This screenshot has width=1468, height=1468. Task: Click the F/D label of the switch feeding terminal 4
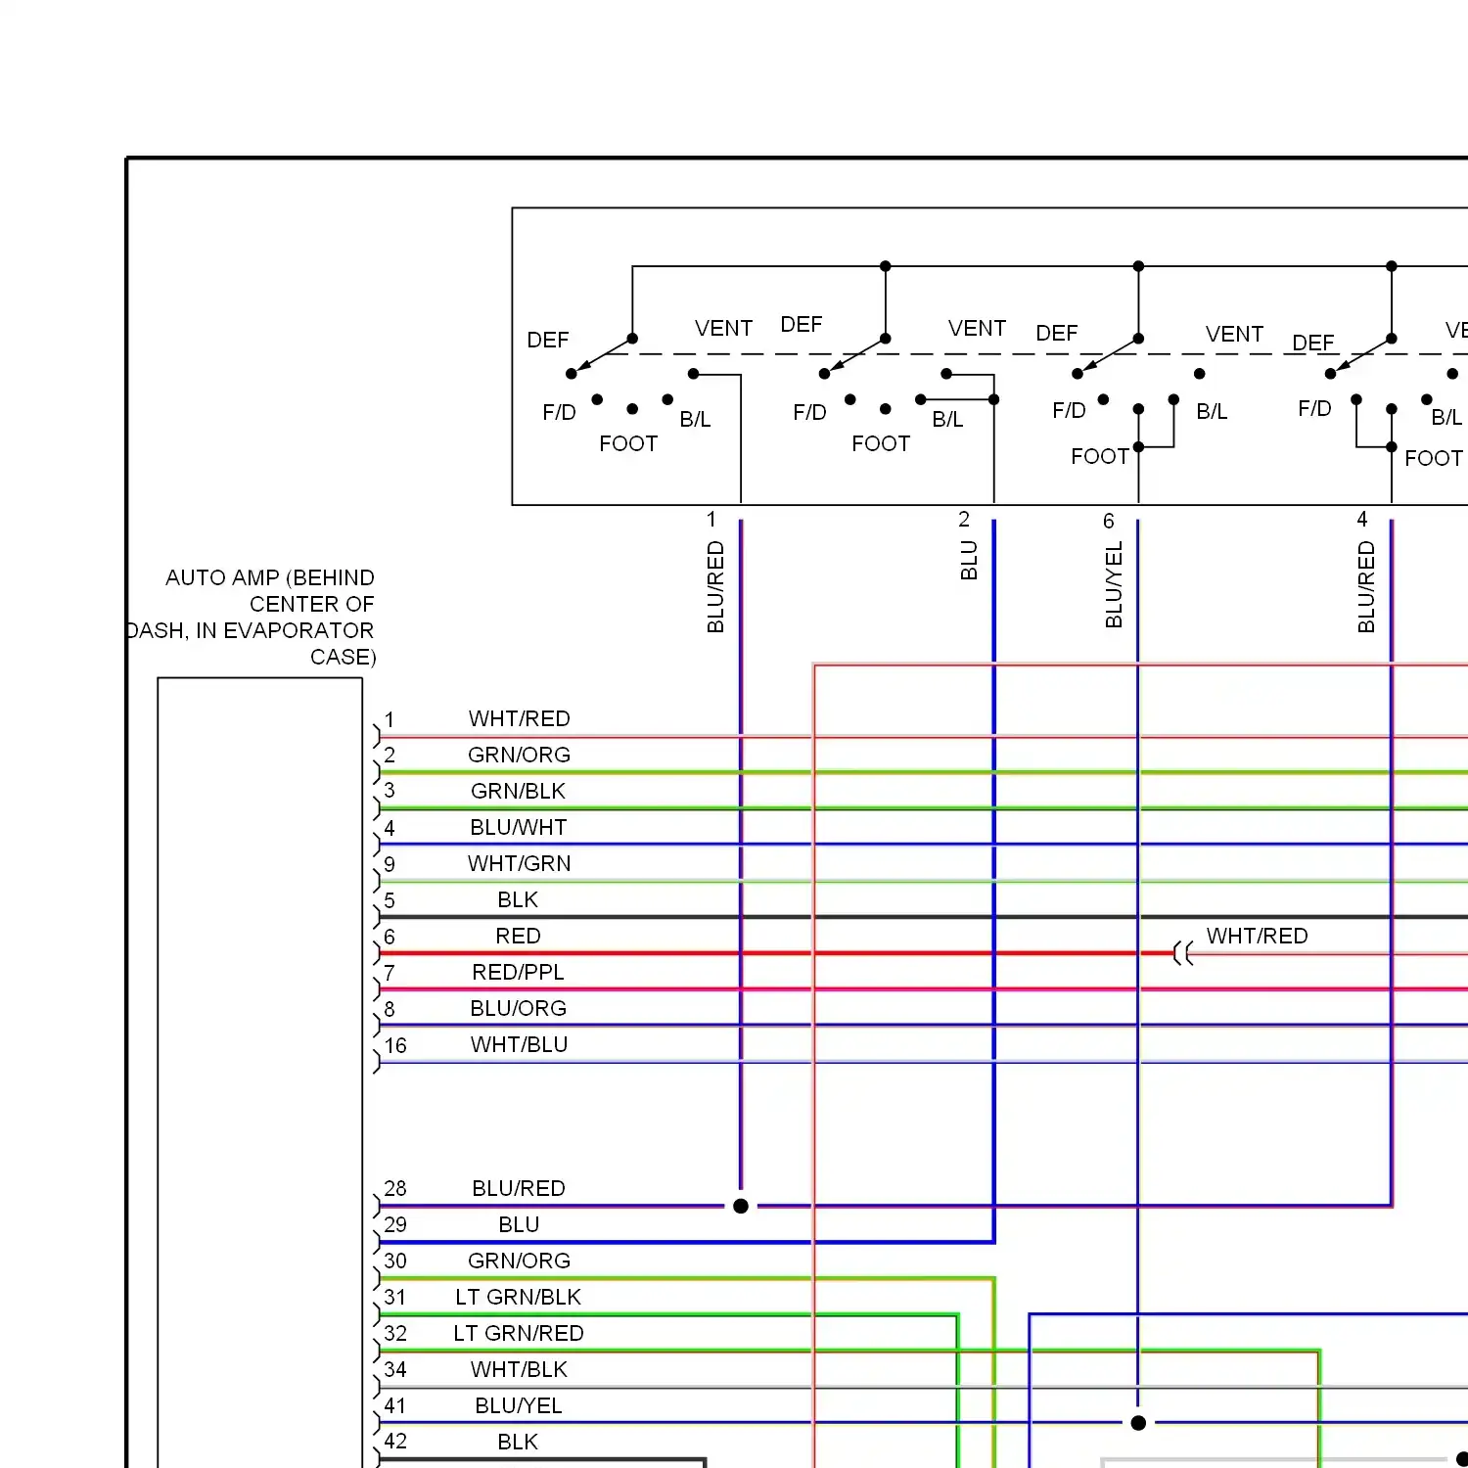point(1315,409)
